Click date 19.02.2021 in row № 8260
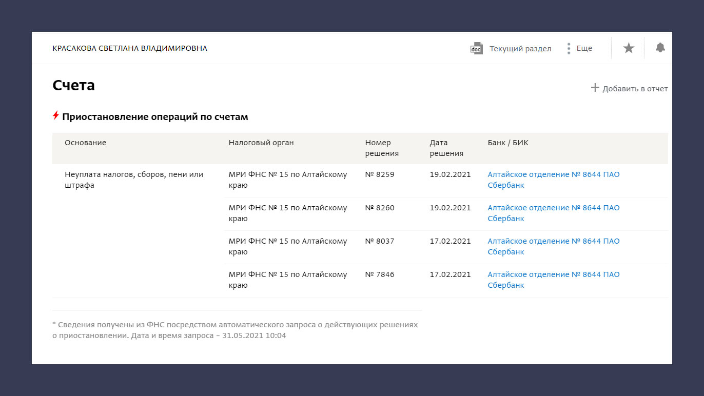This screenshot has width=704, height=396. tap(451, 208)
